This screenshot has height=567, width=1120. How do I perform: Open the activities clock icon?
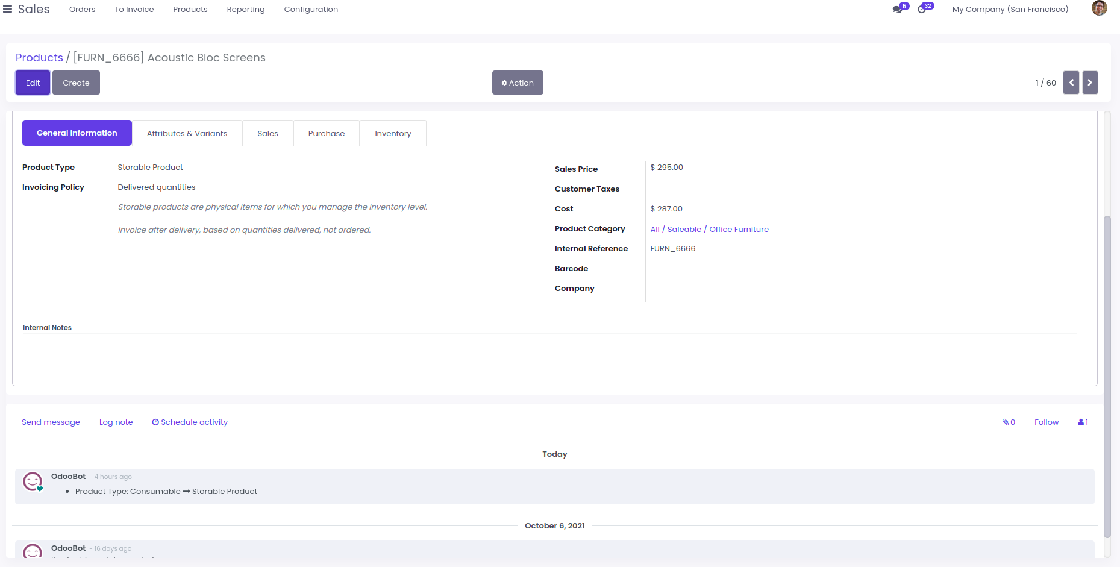pos(922,9)
